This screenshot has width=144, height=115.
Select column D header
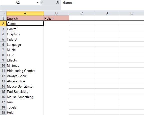pos(107,13)
